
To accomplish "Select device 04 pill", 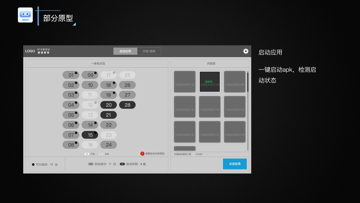I will (71, 105).
